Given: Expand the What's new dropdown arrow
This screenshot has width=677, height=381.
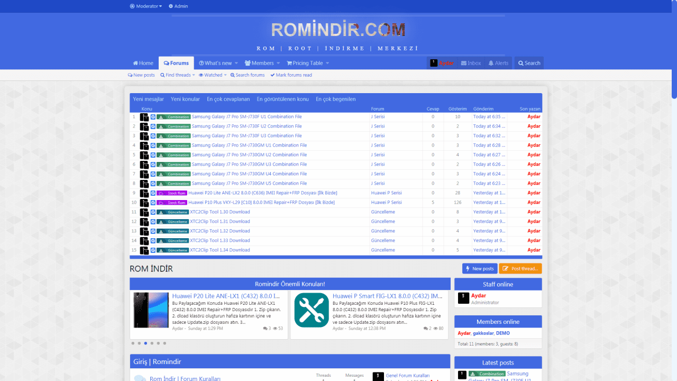Looking at the screenshot, I should click(236, 63).
